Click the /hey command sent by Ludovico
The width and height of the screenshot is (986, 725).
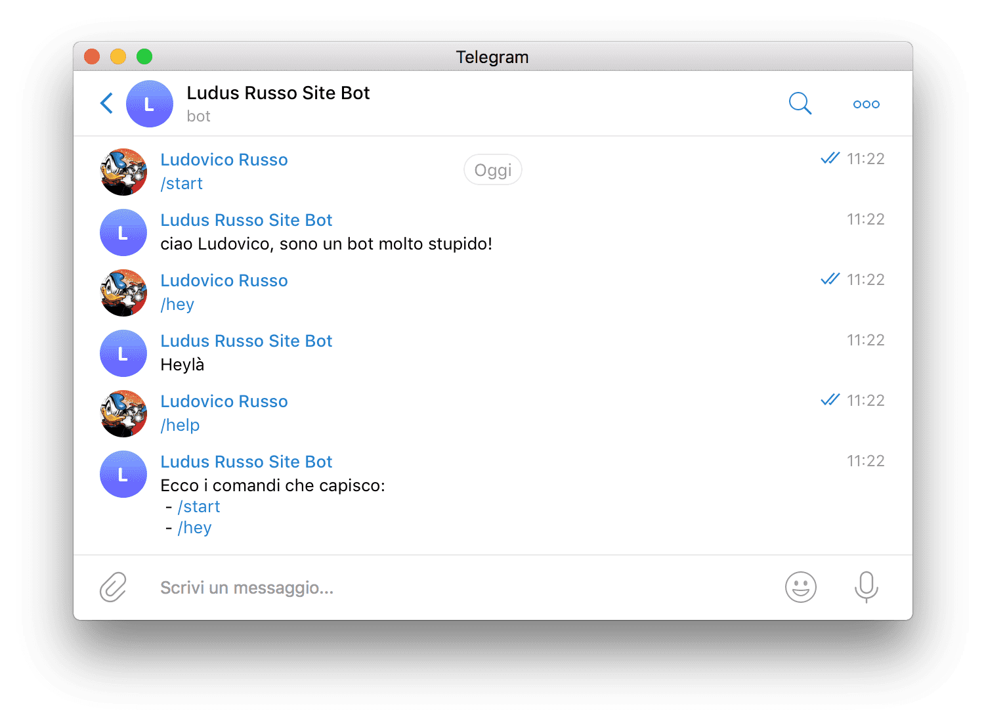click(177, 305)
